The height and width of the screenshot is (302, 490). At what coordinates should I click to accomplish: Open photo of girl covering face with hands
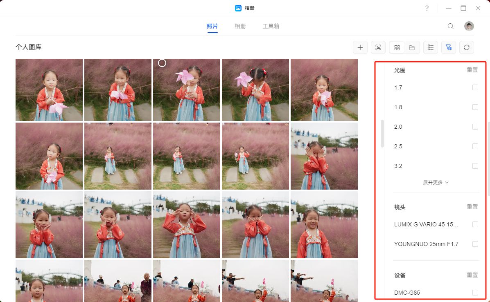(x=324, y=156)
